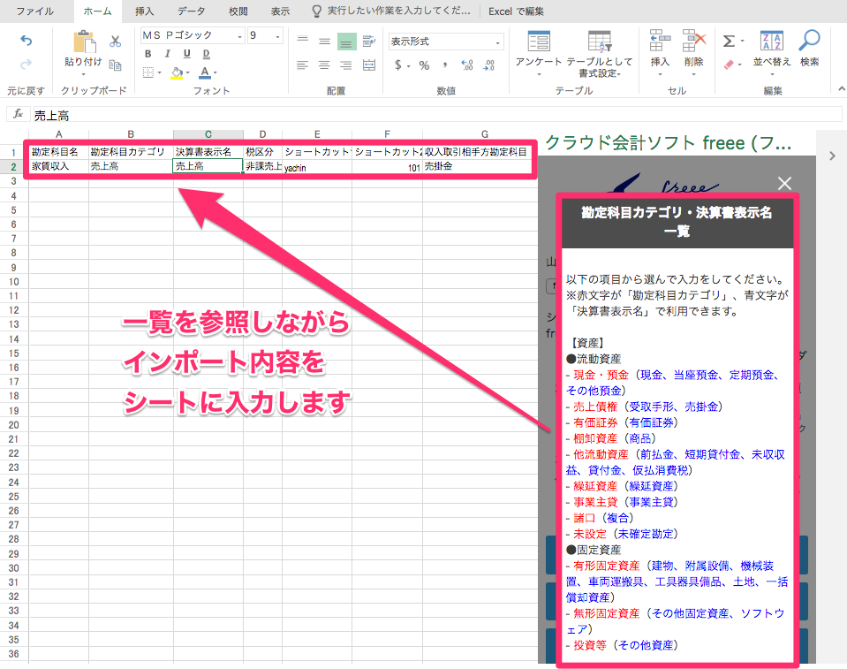Toggle Wrap text icon
The height and width of the screenshot is (669, 847).
click(x=369, y=41)
